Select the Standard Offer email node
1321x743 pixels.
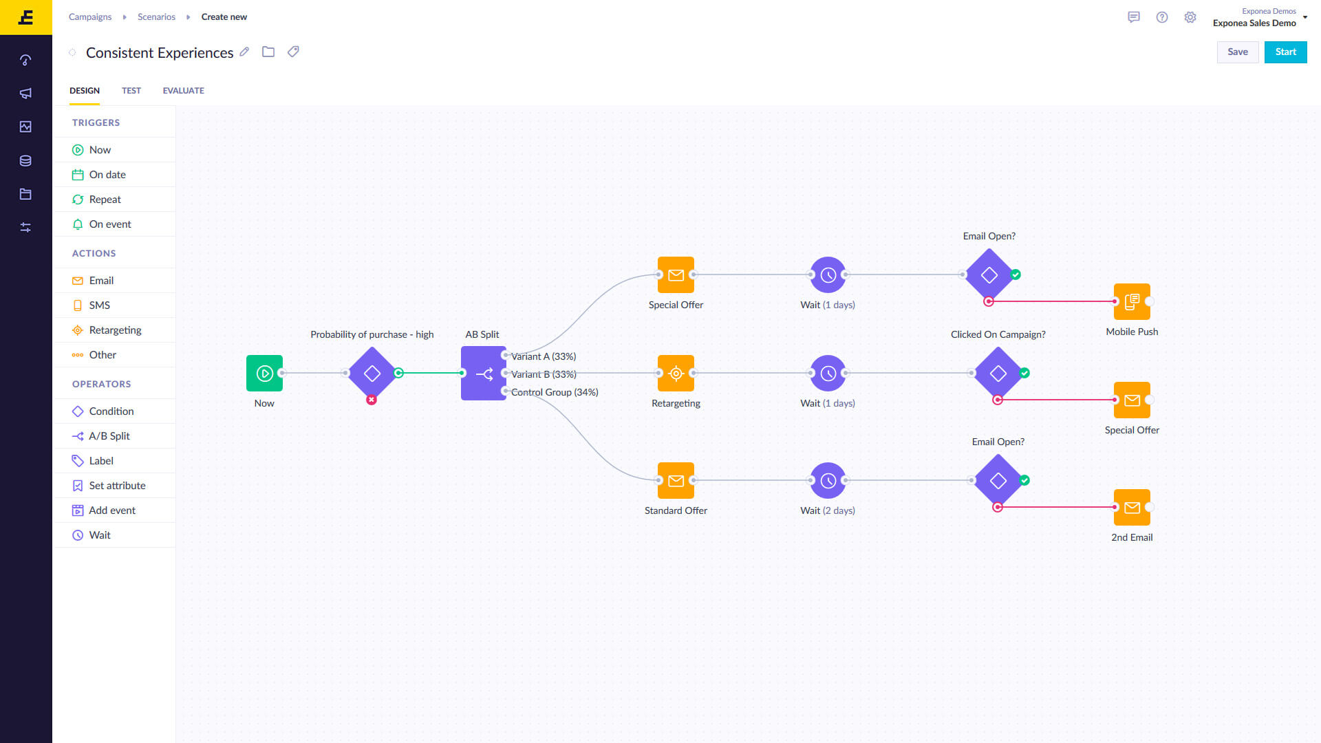coord(676,480)
